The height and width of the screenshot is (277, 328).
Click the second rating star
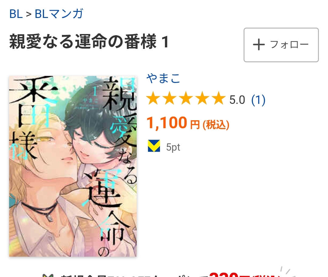pyautogui.click(x=170, y=98)
